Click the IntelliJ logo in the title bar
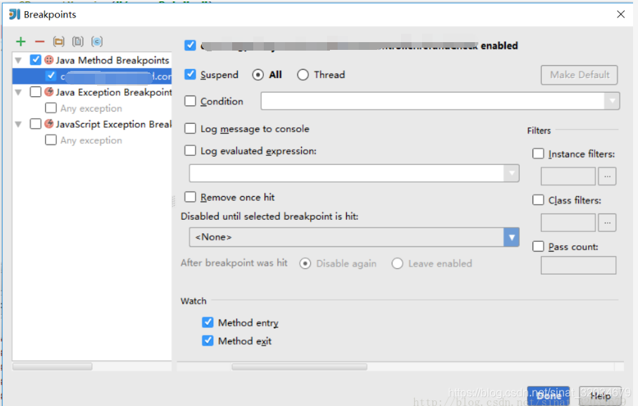 point(15,14)
